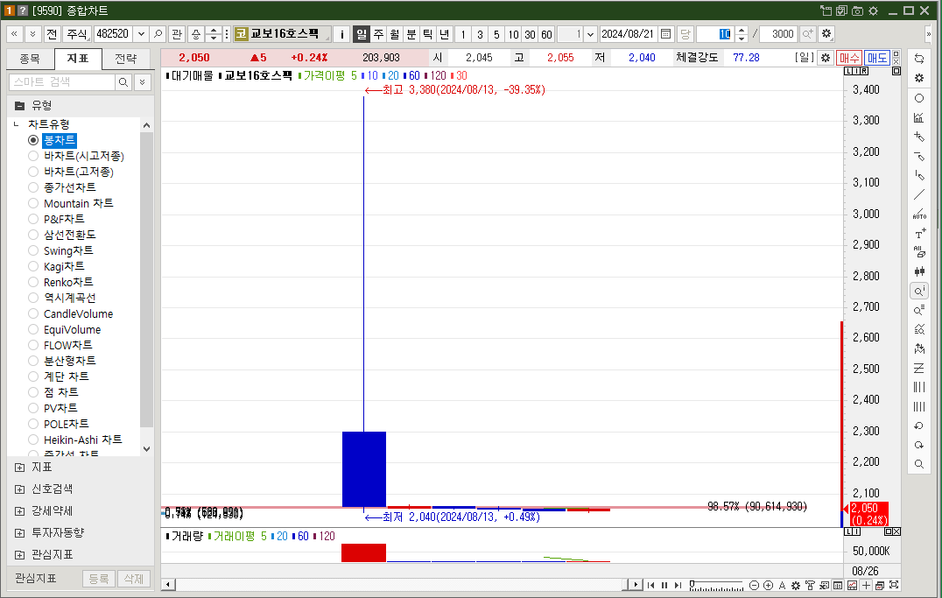This screenshot has width=942, height=598.
Task: Switch to the 종목 tab
Action: 30,59
